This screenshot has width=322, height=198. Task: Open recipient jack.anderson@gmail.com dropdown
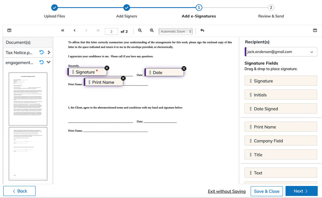point(281,52)
